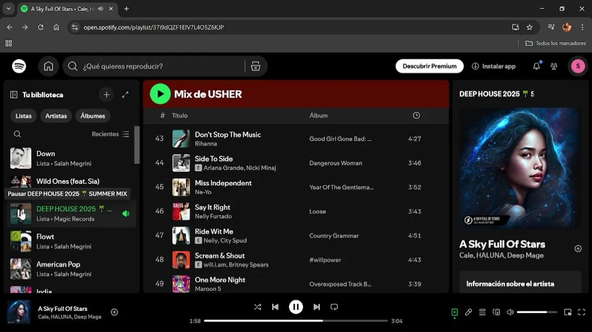Click library panel scrollbar

(x=136, y=145)
